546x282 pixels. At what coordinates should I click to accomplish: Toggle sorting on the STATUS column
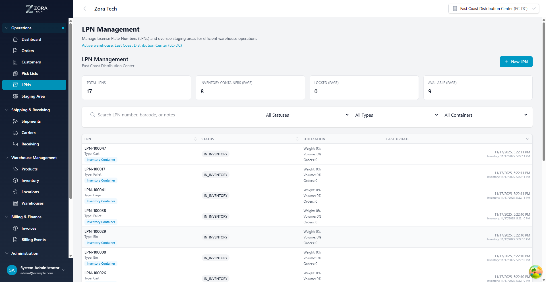click(x=297, y=139)
